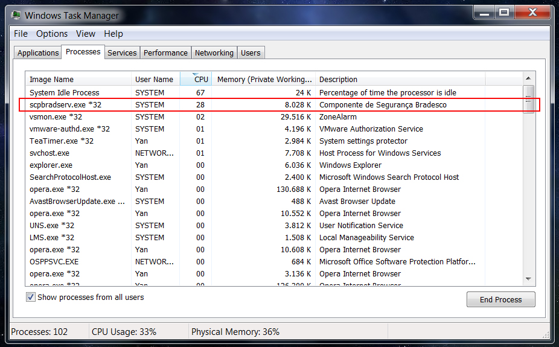Select opera.exe using 10.608 K memory
Screen dimensions: 559x347
coord(273,250)
